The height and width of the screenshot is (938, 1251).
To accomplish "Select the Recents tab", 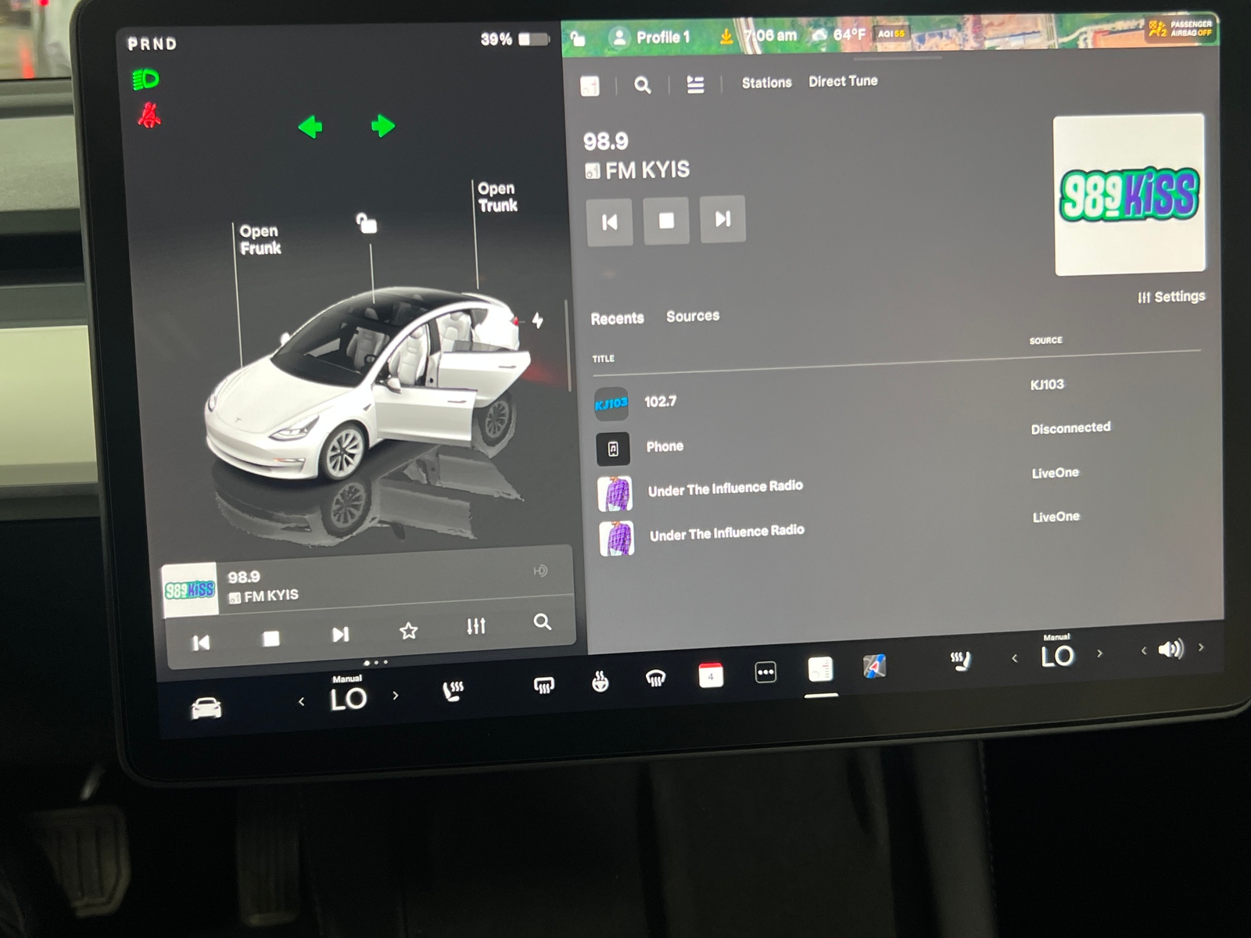I will click(x=617, y=318).
